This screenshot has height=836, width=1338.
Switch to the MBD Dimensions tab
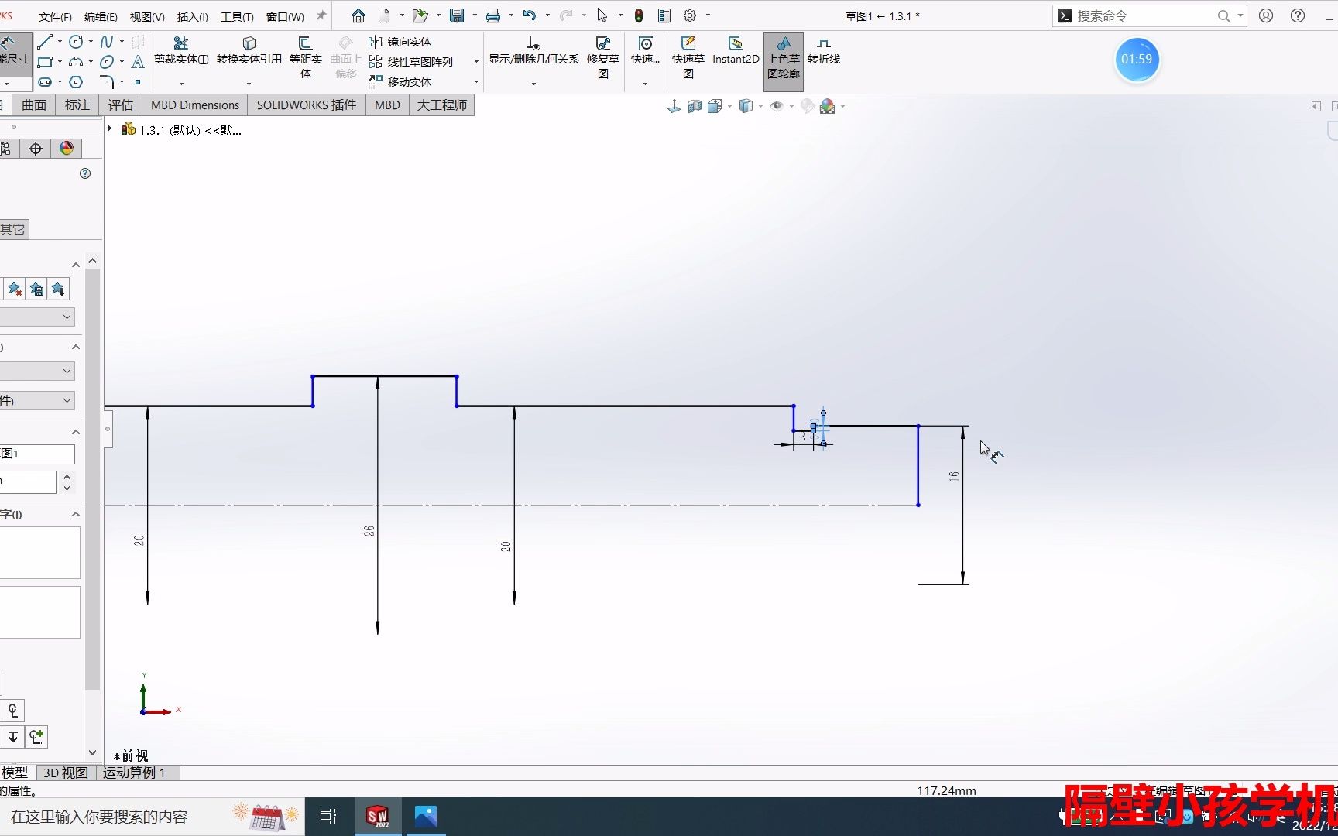coord(195,105)
